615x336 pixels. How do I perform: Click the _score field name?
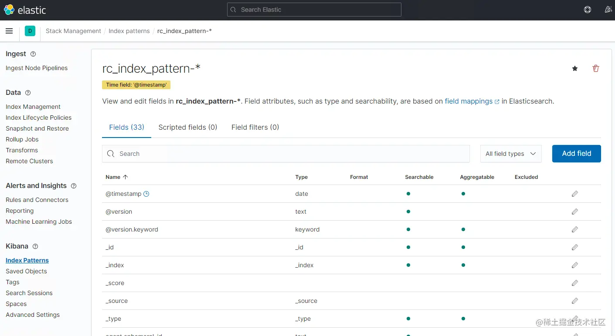[115, 283]
